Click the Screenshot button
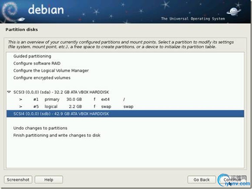Screen dimensions: 252x189 tap(18, 180)
